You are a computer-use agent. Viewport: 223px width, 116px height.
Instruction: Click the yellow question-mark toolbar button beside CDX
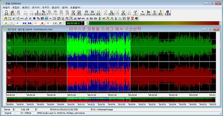click(160, 13)
